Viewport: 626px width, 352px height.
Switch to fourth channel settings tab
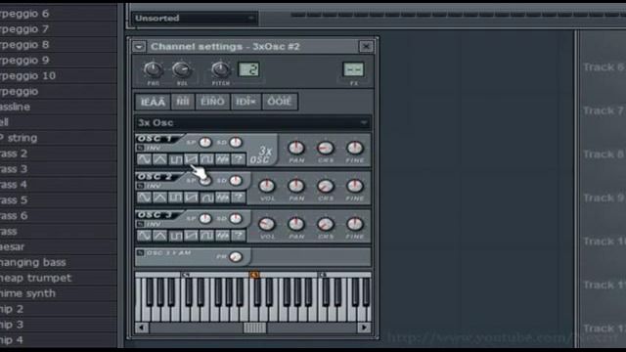point(246,102)
